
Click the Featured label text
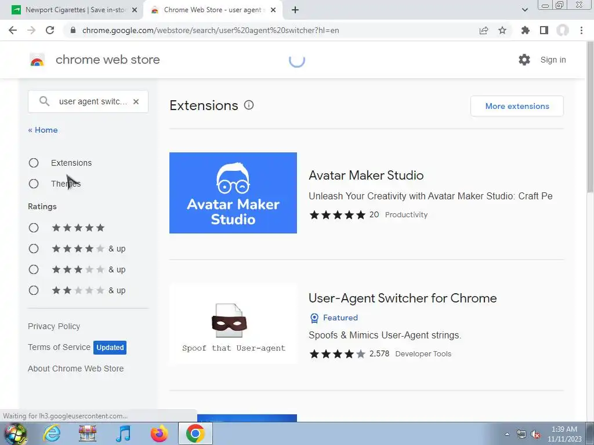[x=340, y=318]
